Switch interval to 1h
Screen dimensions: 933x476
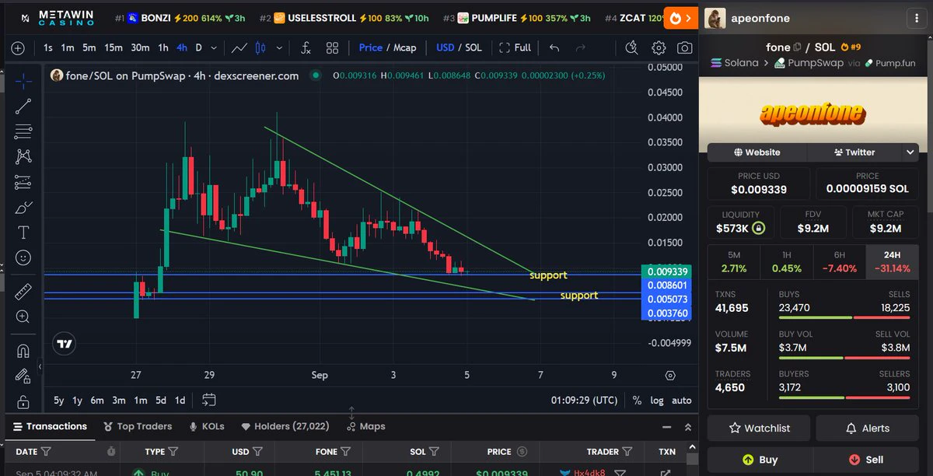(163, 47)
